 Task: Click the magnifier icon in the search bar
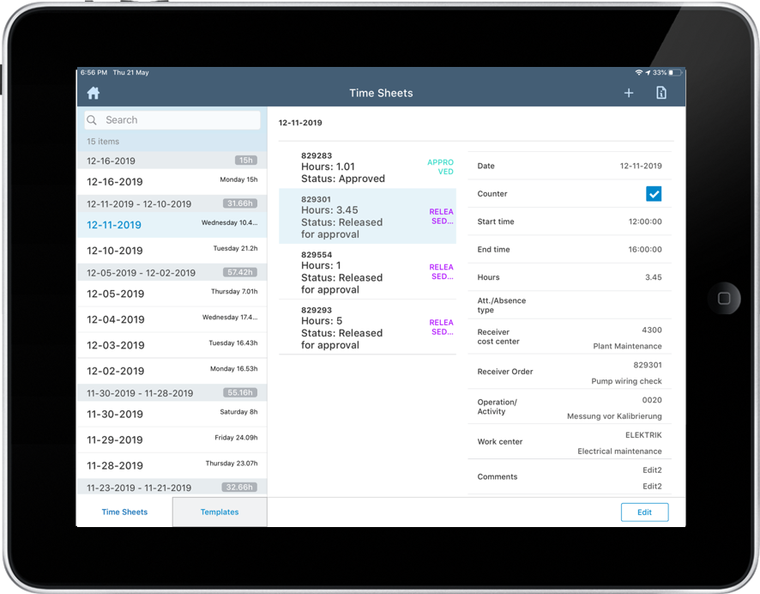[x=92, y=120]
